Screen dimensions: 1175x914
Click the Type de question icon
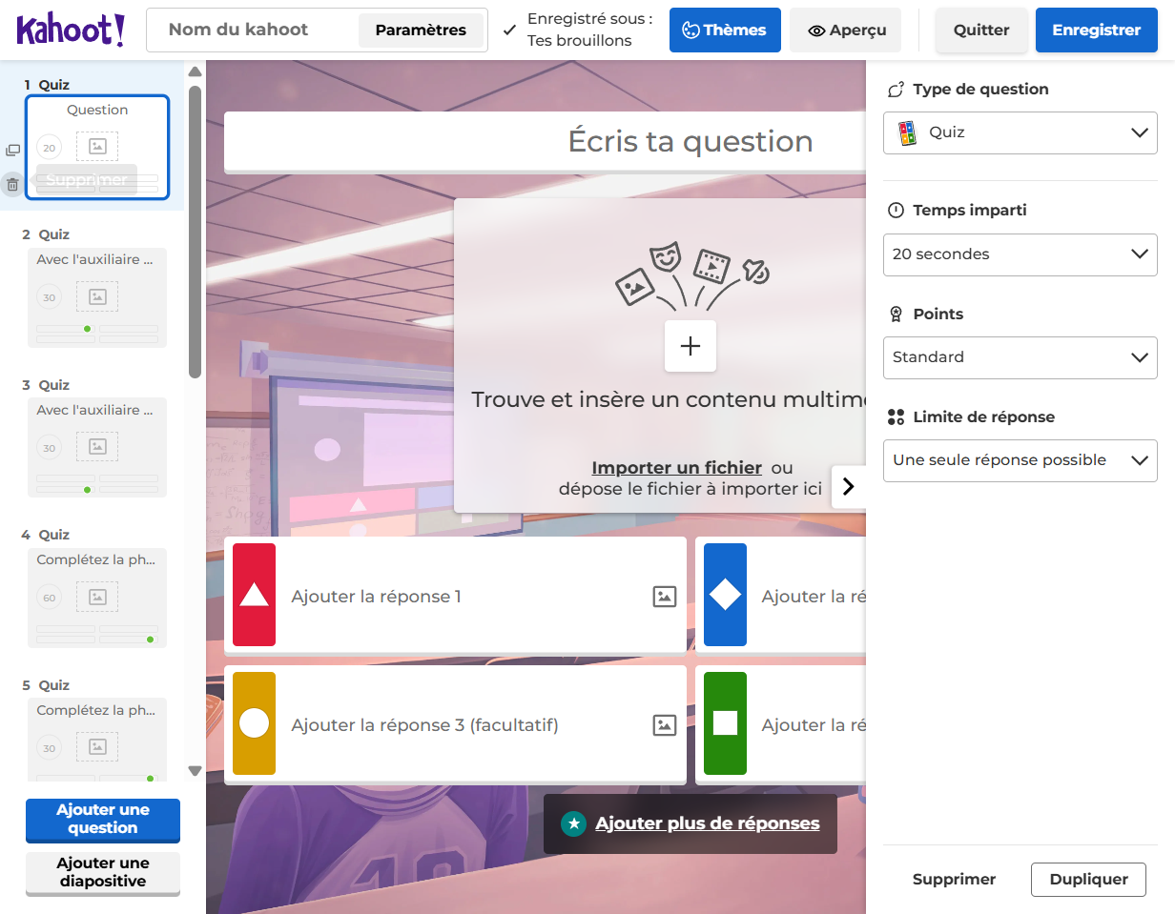pyautogui.click(x=896, y=90)
